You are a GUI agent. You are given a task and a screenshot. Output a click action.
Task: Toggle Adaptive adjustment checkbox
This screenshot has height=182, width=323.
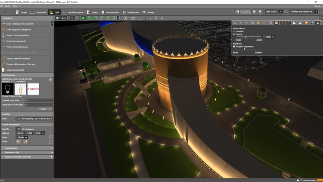pos(234,47)
